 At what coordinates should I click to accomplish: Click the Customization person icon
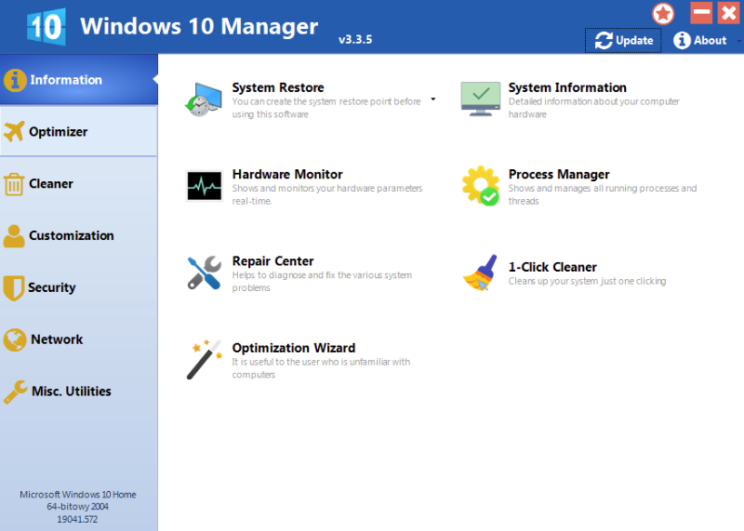tap(14, 236)
